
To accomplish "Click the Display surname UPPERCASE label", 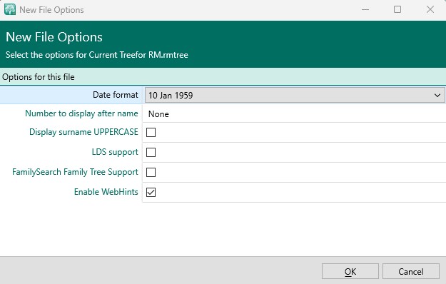I will (x=83, y=132).
